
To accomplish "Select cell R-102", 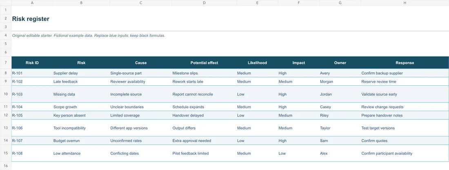I will click(x=32, y=81).
